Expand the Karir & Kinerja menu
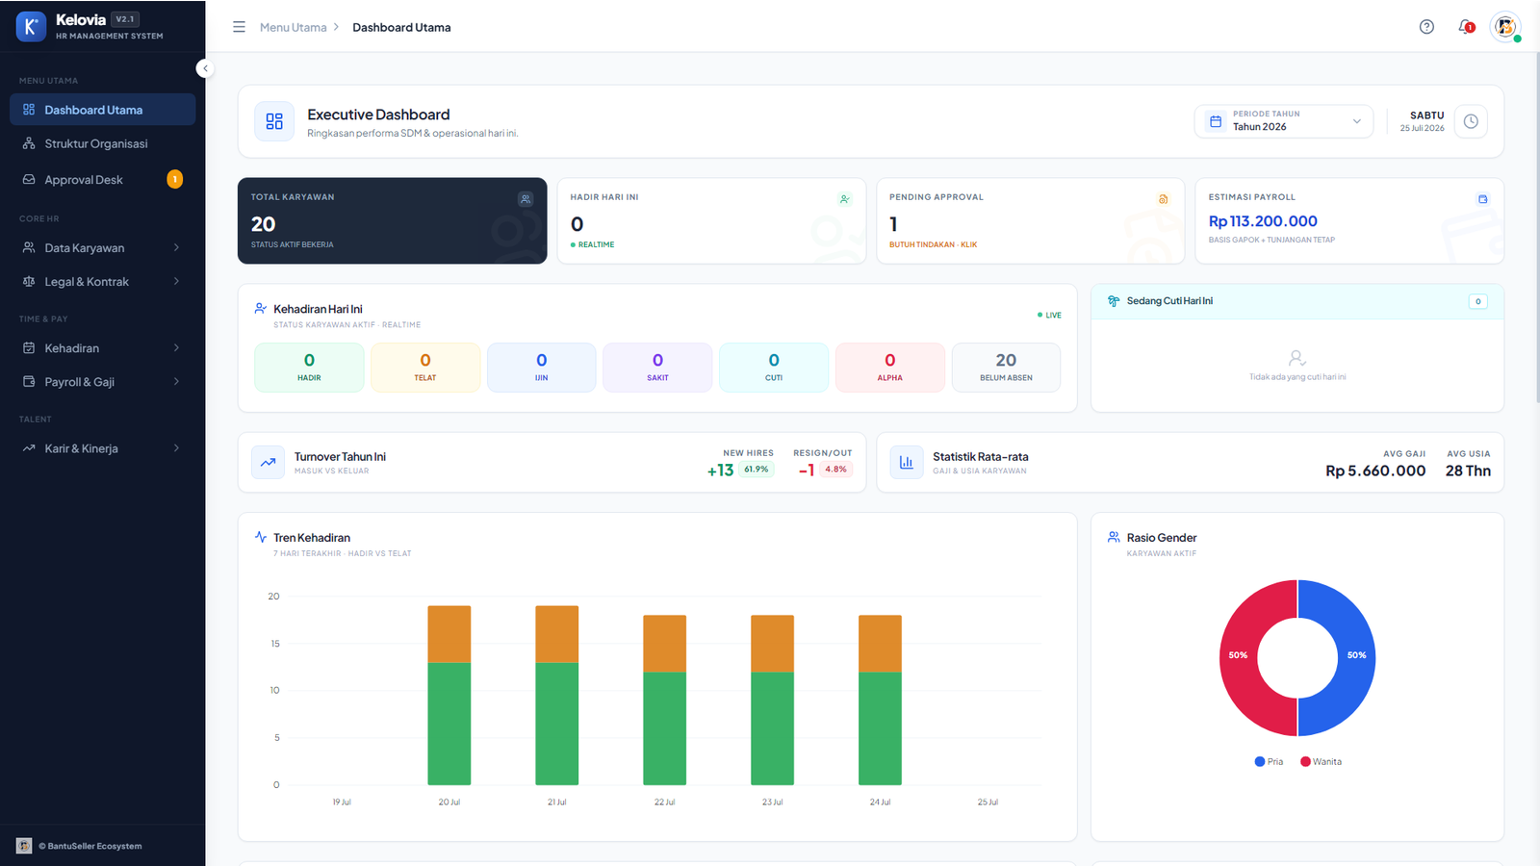This screenshot has width=1540, height=866. (102, 448)
